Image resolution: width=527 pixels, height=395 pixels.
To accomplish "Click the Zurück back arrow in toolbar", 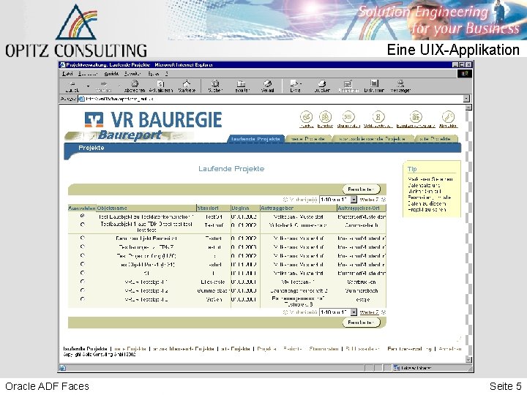I will pos(72,84).
